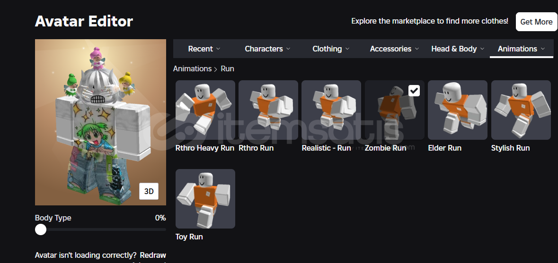The image size is (558, 263).
Task: Open the Clothing tab
Action: pyautogui.click(x=331, y=49)
